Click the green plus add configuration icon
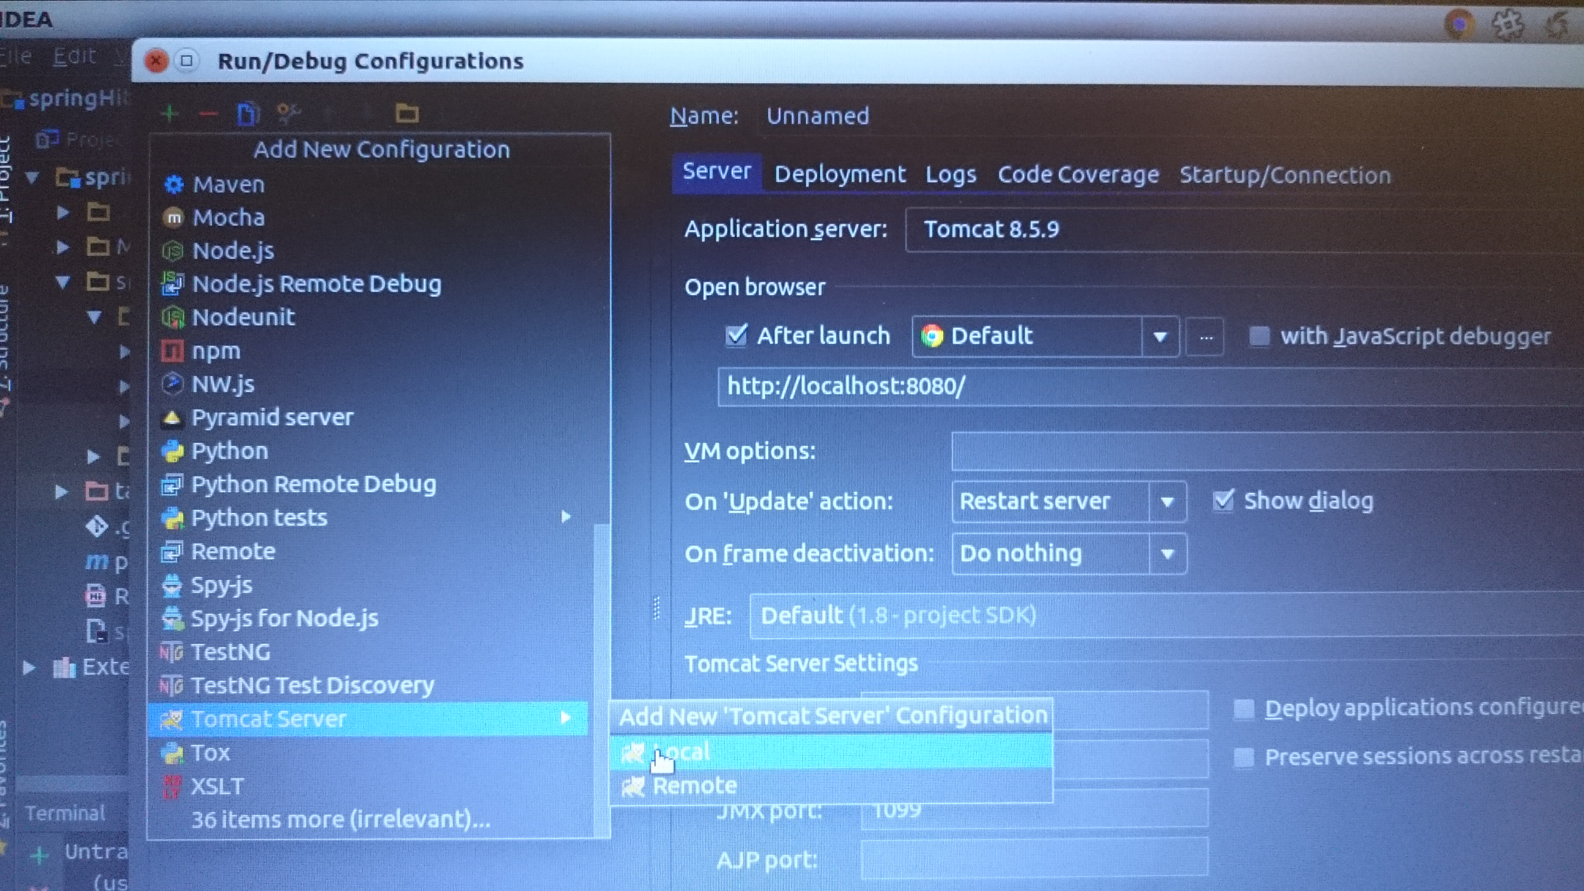Image resolution: width=1584 pixels, height=891 pixels. tap(169, 113)
